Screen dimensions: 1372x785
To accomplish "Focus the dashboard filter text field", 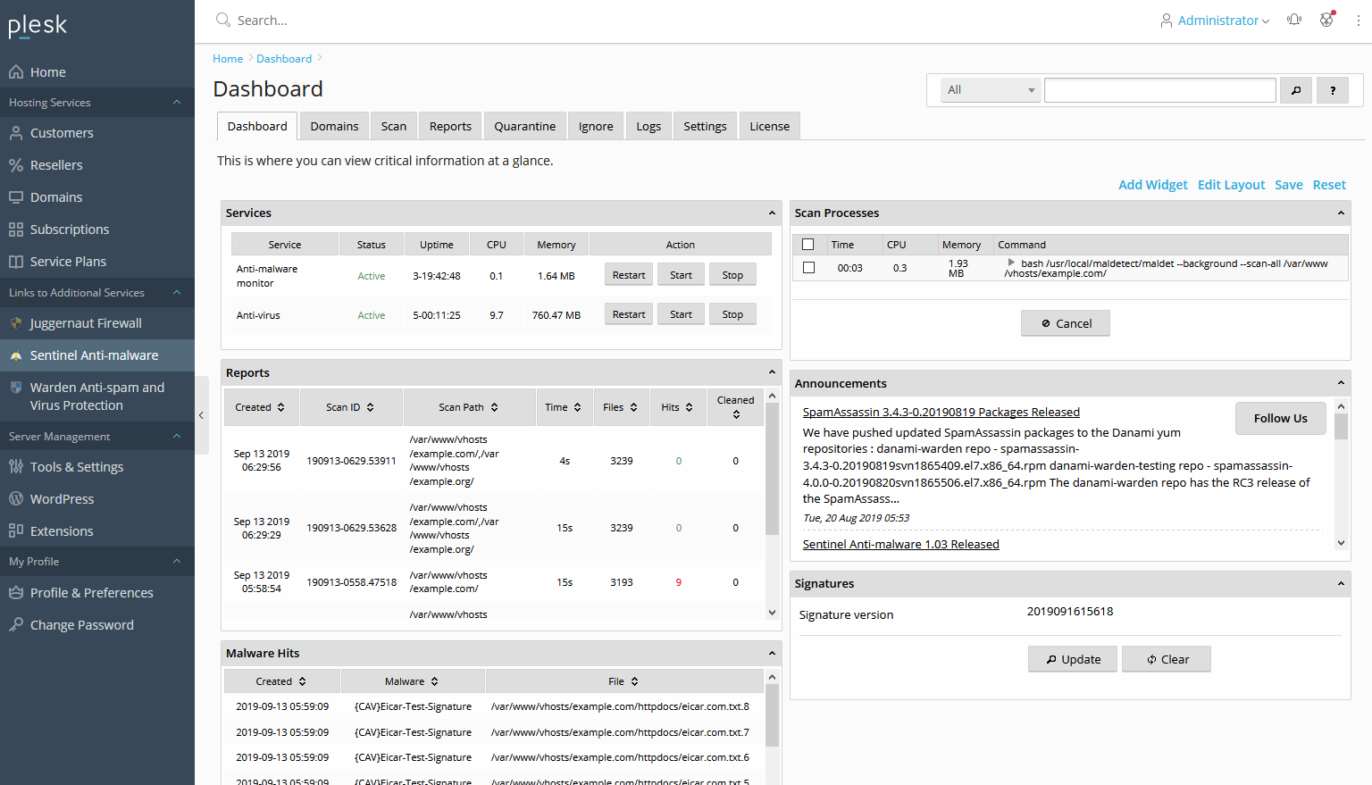I will click(x=1159, y=90).
